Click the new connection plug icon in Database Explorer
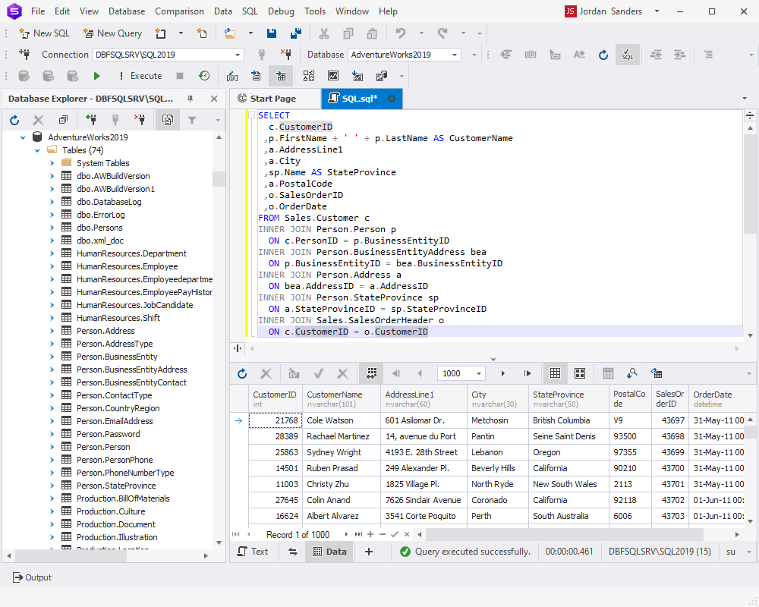 (x=91, y=120)
